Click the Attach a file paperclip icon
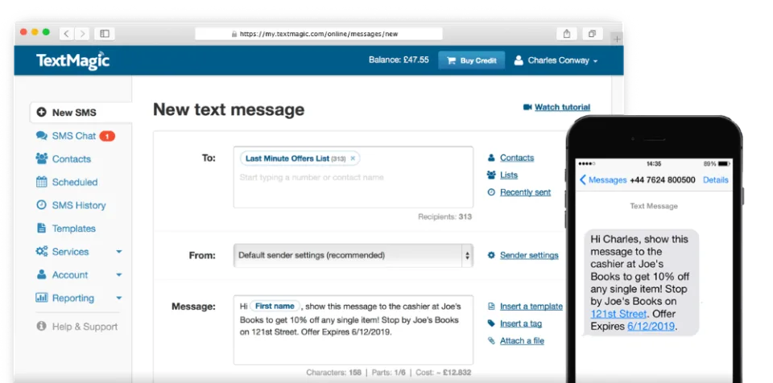 491,340
